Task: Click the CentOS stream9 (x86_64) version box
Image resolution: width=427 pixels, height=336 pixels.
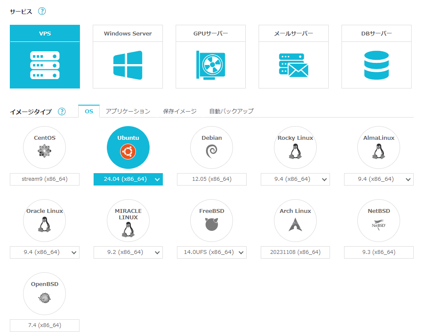Action: point(44,179)
